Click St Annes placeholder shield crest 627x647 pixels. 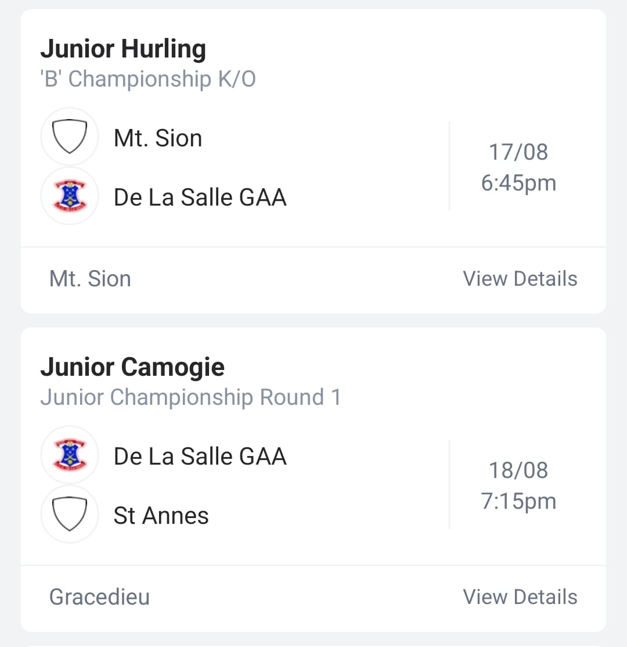pyautogui.click(x=70, y=514)
